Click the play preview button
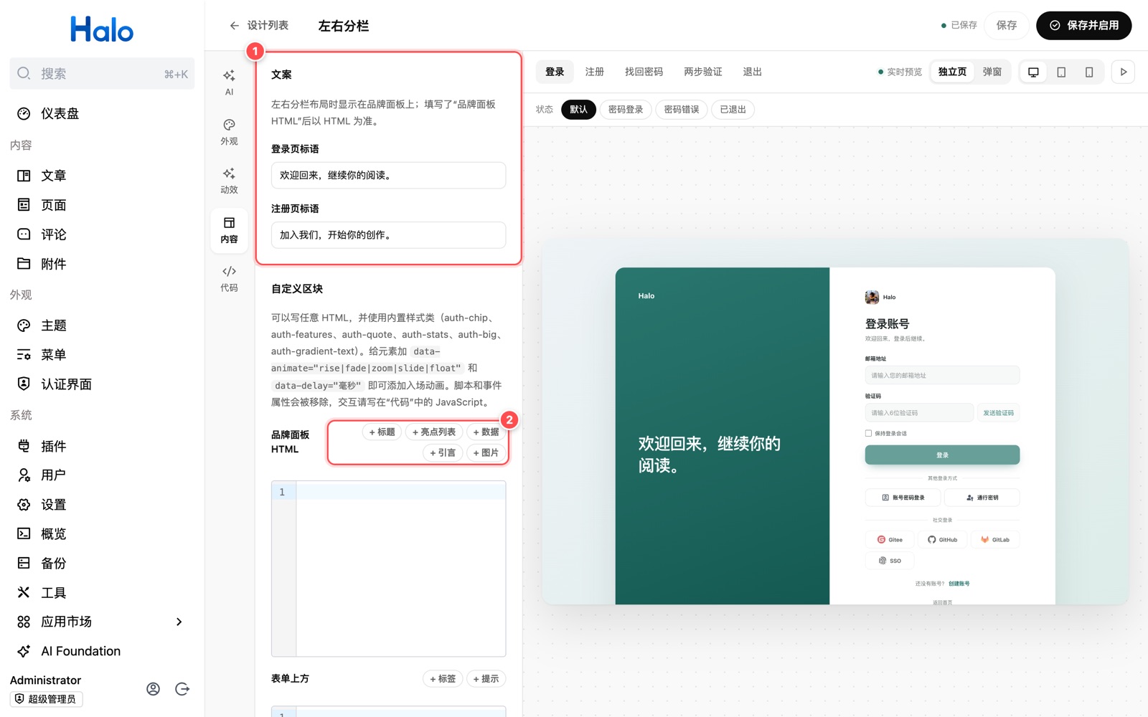Screen dimensions: 1148x717 pyautogui.click(x=1123, y=72)
